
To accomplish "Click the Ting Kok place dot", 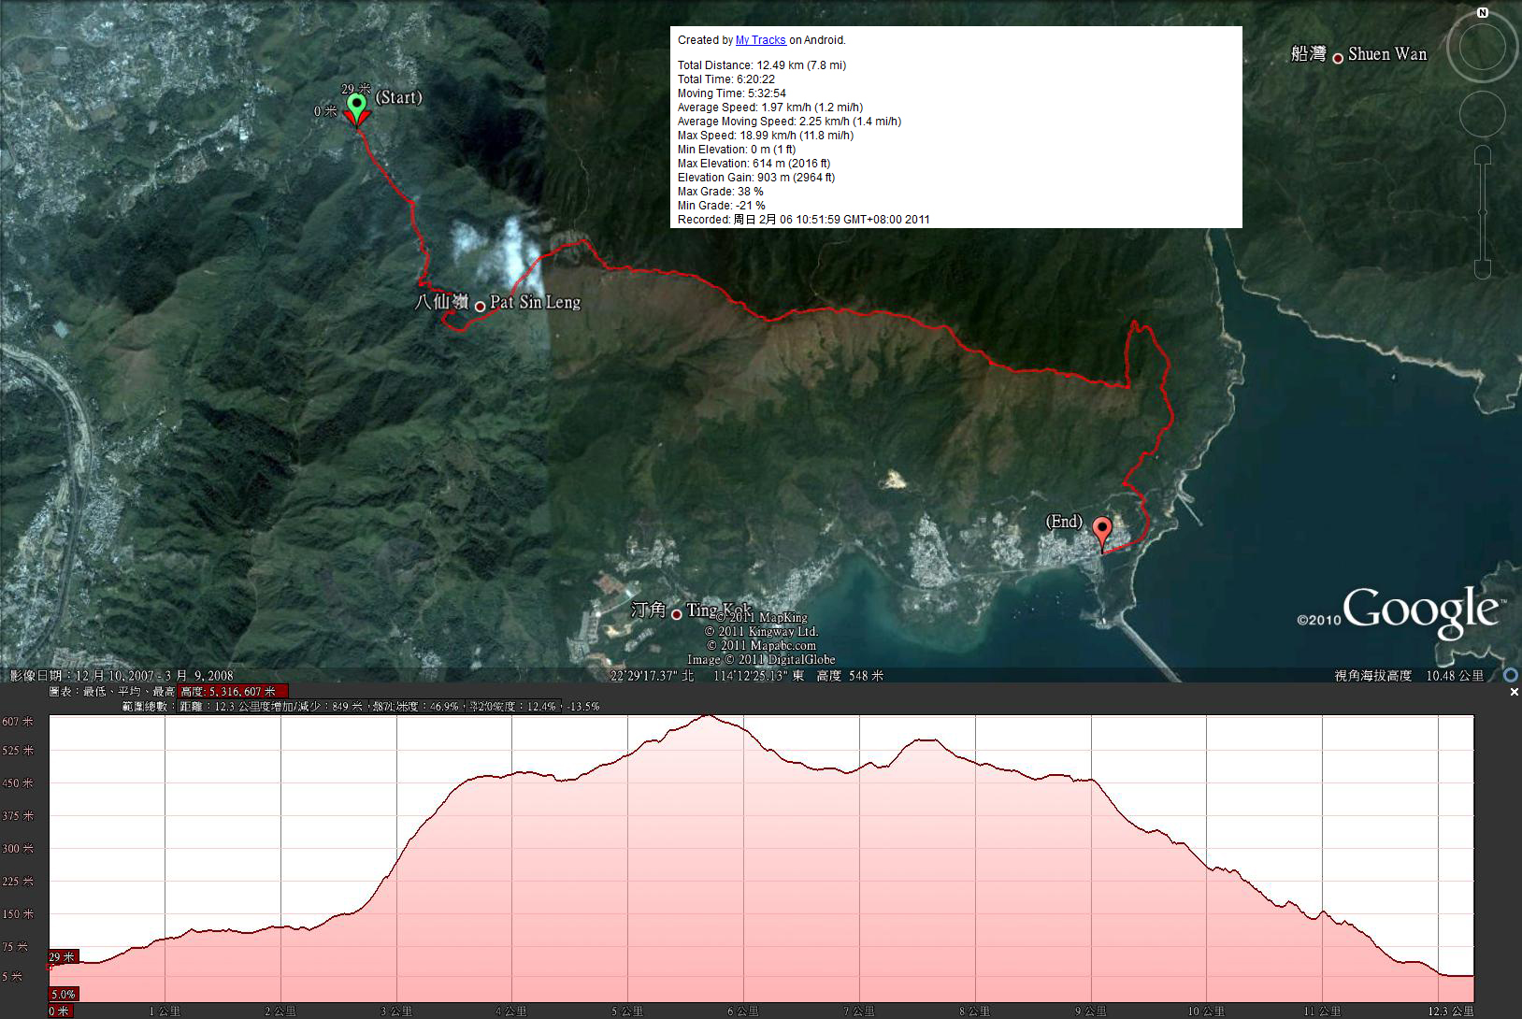I will coord(677,614).
